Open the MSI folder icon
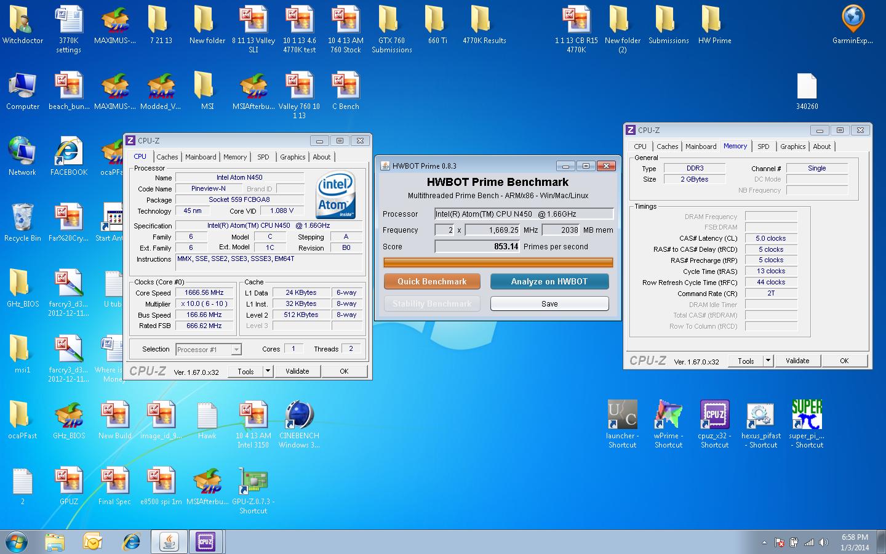The image size is (886, 554). click(207, 90)
